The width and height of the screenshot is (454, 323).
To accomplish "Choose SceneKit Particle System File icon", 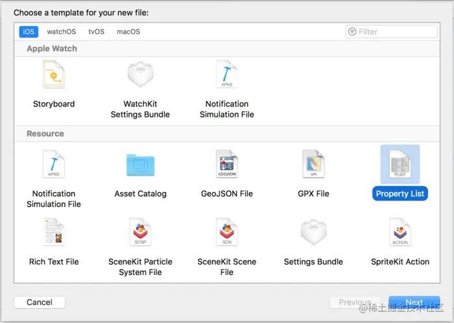I will tap(141, 232).
